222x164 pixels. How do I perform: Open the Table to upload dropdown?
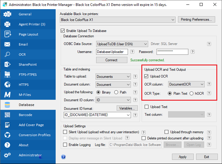tap(128, 76)
